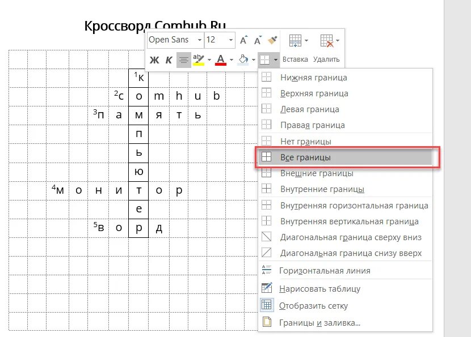The image size is (471, 337).
Task: Click the cell containing letter ю
Action: point(138,172)
